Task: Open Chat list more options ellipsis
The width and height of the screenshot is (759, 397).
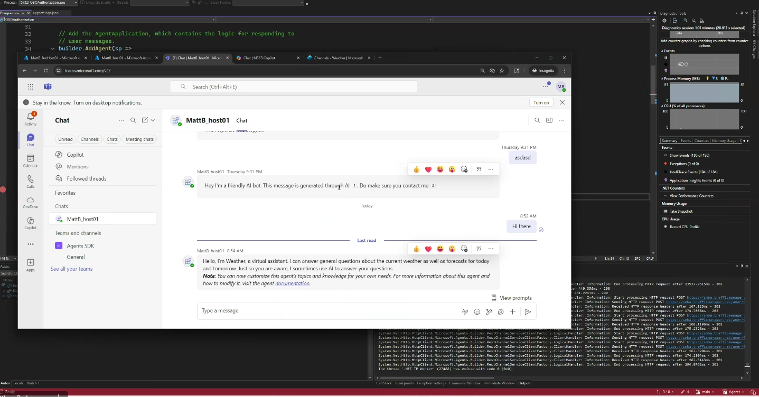Action: (x=121, y=120)
